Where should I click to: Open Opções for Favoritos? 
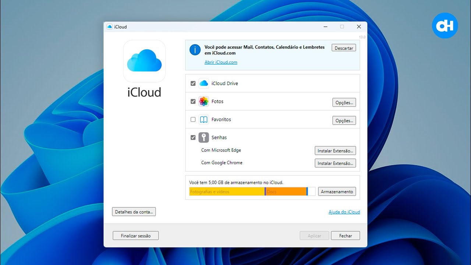click(x=344, y=120)
